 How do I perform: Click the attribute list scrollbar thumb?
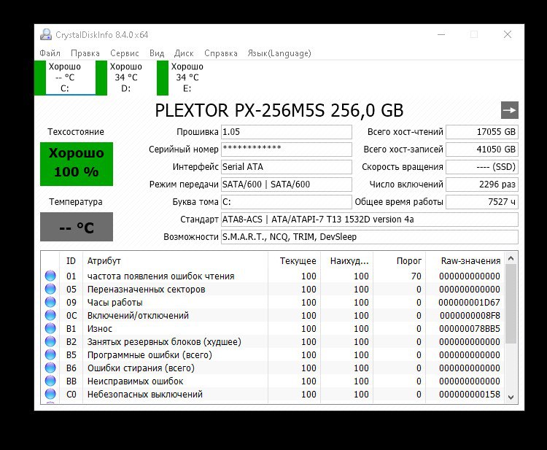pos(511,303)
